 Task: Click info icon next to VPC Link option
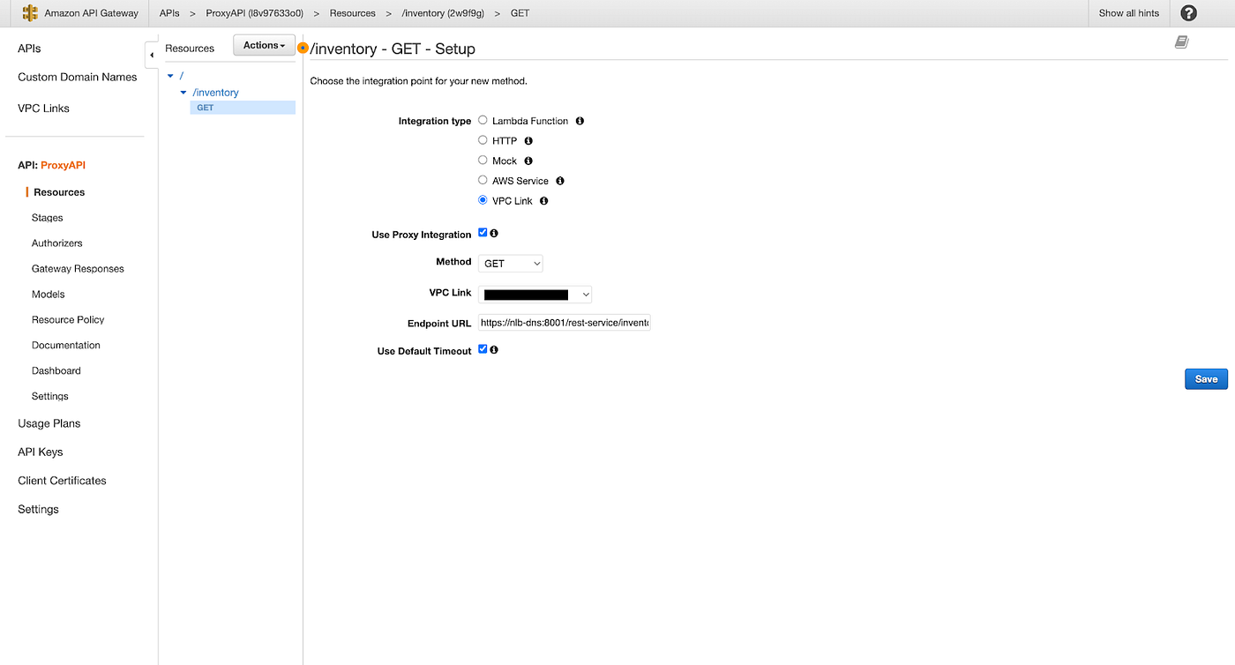544,201
